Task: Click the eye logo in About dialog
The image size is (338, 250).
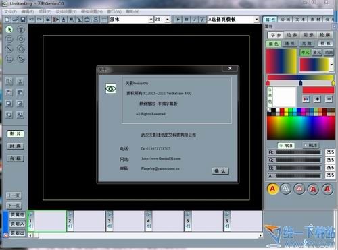Action: tap(111, 89)
